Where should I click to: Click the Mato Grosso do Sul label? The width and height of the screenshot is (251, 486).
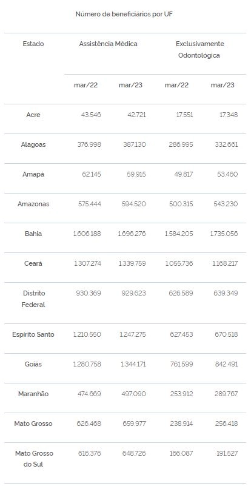tap(34, 459)
